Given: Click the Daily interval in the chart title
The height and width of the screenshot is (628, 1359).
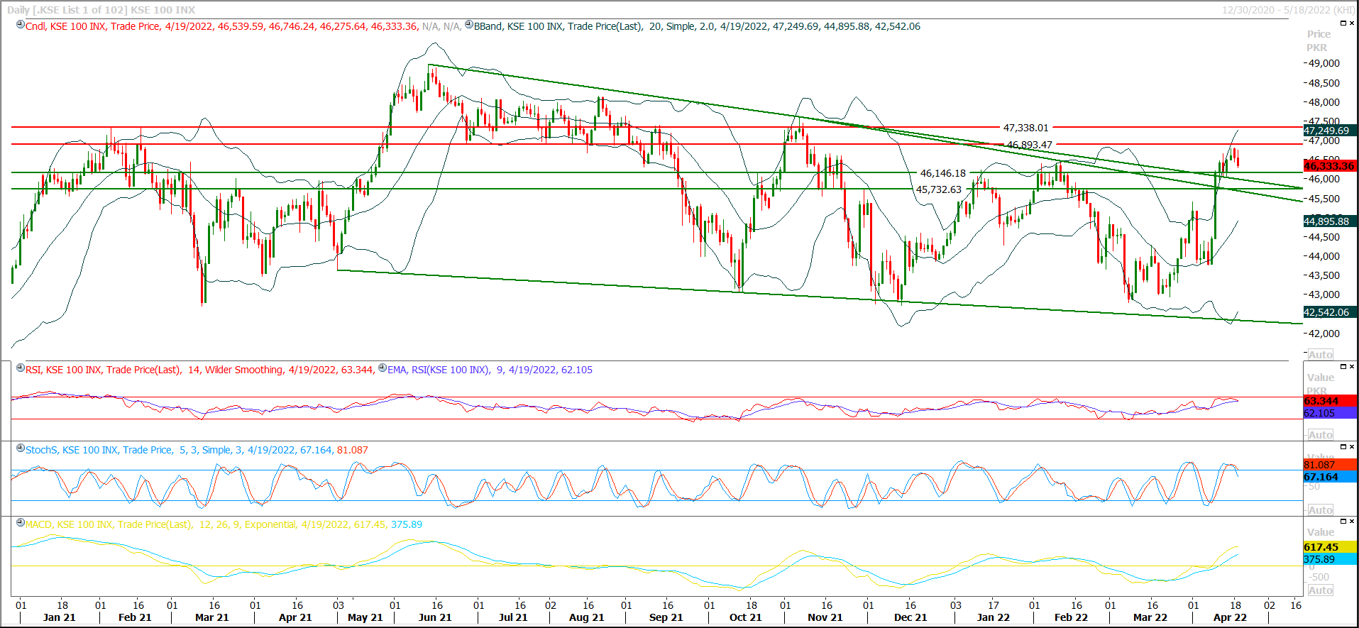Looking at the screenshot, I should click(18, 10).
